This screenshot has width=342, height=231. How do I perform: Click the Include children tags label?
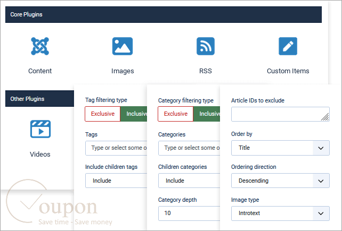point(111,167)
